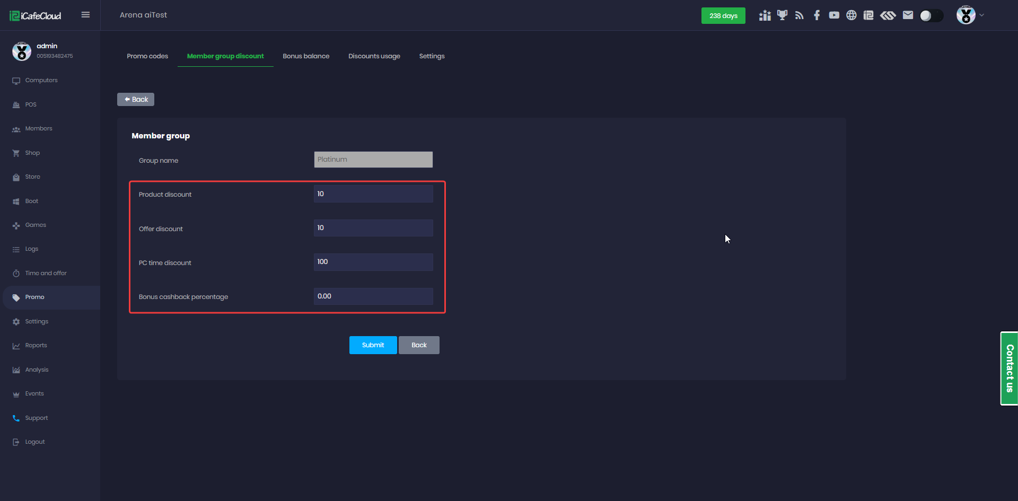The image size is (1018, 501).
Task: Collapse sidebar with hamburger menu
Action: click(x=85, y=15)
